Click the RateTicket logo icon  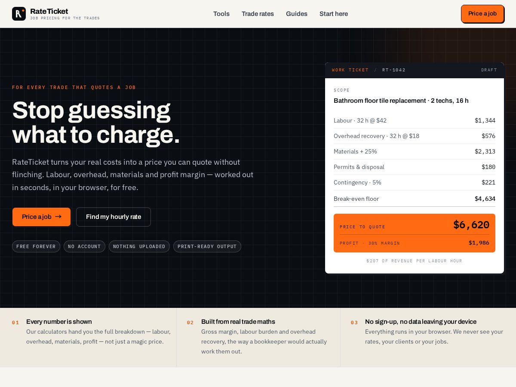tap(19, 14)
